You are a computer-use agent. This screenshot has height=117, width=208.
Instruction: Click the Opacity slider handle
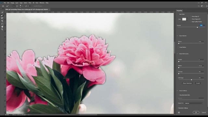[197, 27]
